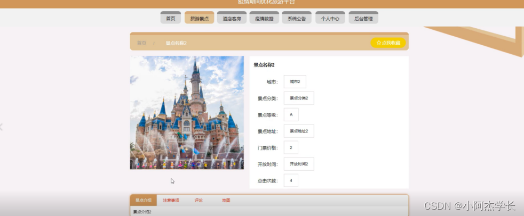Select the 旅游景点 navigation tab
Viewport: 524px width, 216px height.
coord(199,18)
